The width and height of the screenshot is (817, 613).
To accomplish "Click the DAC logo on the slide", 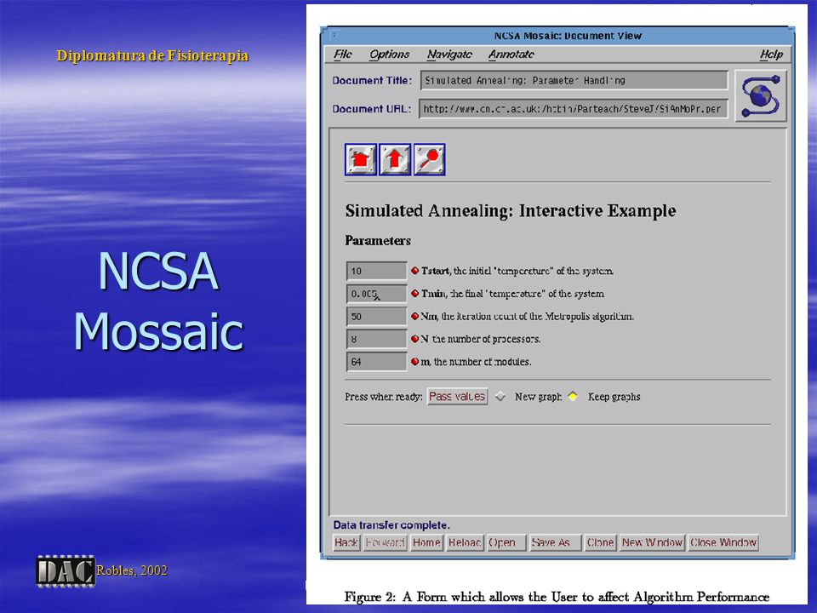I will tap(66, 571).
